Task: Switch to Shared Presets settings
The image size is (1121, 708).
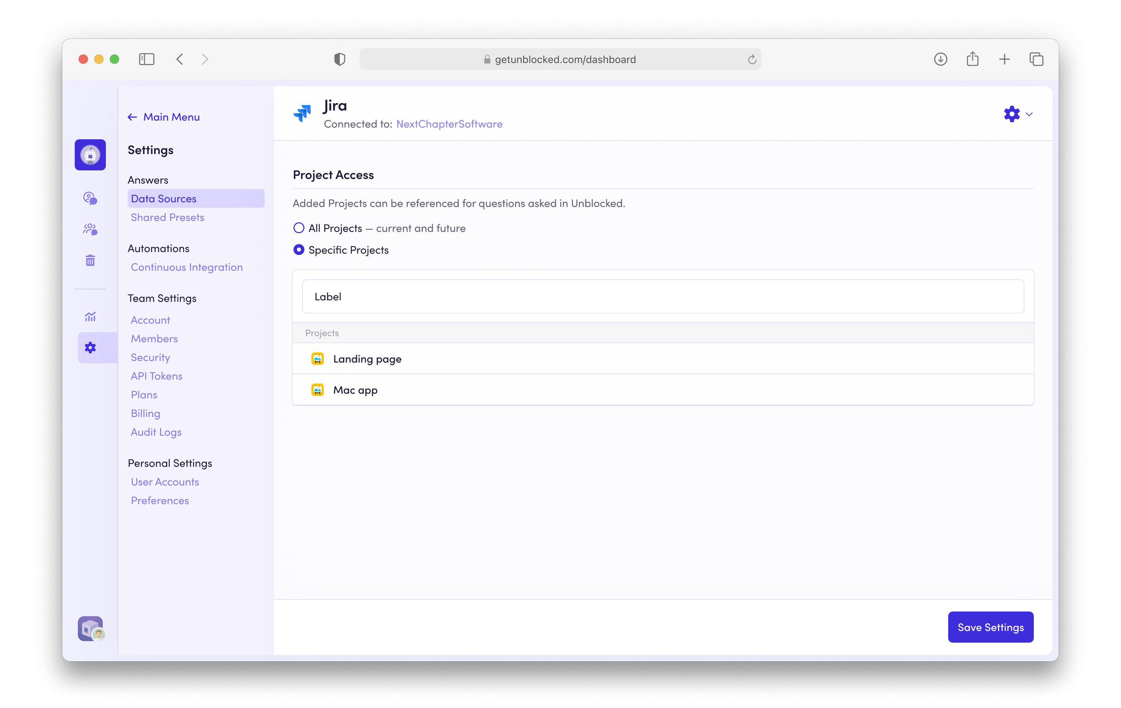Action: click(x=168, y=217)
